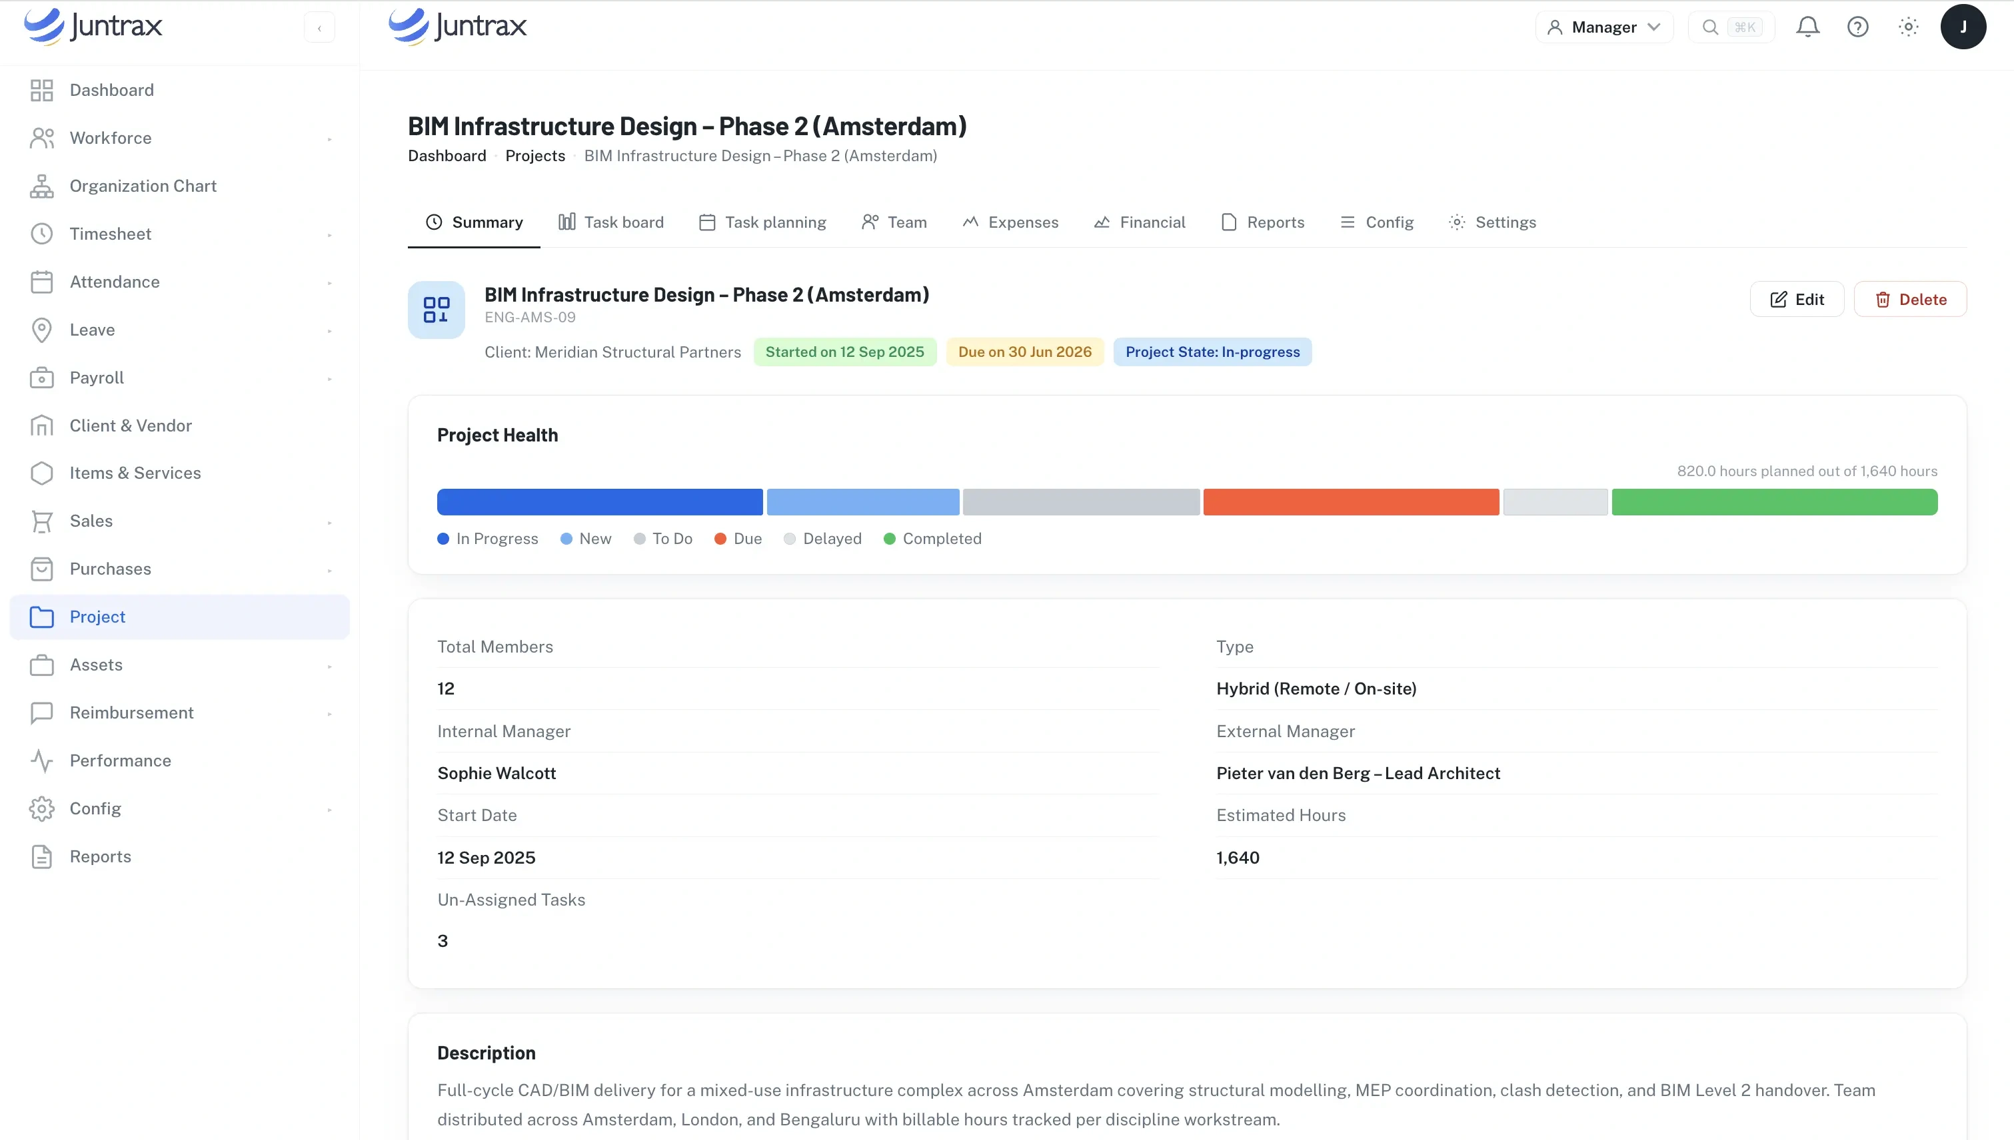Go to Projects breadcrumb link

(534, 156)
